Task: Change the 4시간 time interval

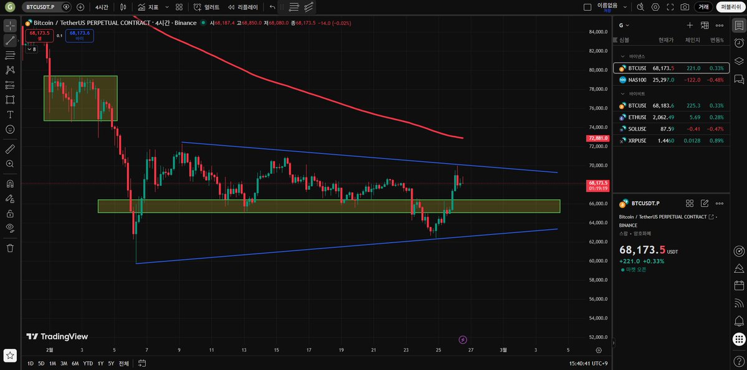Action: click(x=101, y=7)
